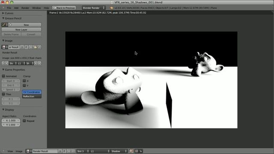This screenshot has width=274, height=154.
Task: Toggle color and alpha display icon
Action: point(131,151)
